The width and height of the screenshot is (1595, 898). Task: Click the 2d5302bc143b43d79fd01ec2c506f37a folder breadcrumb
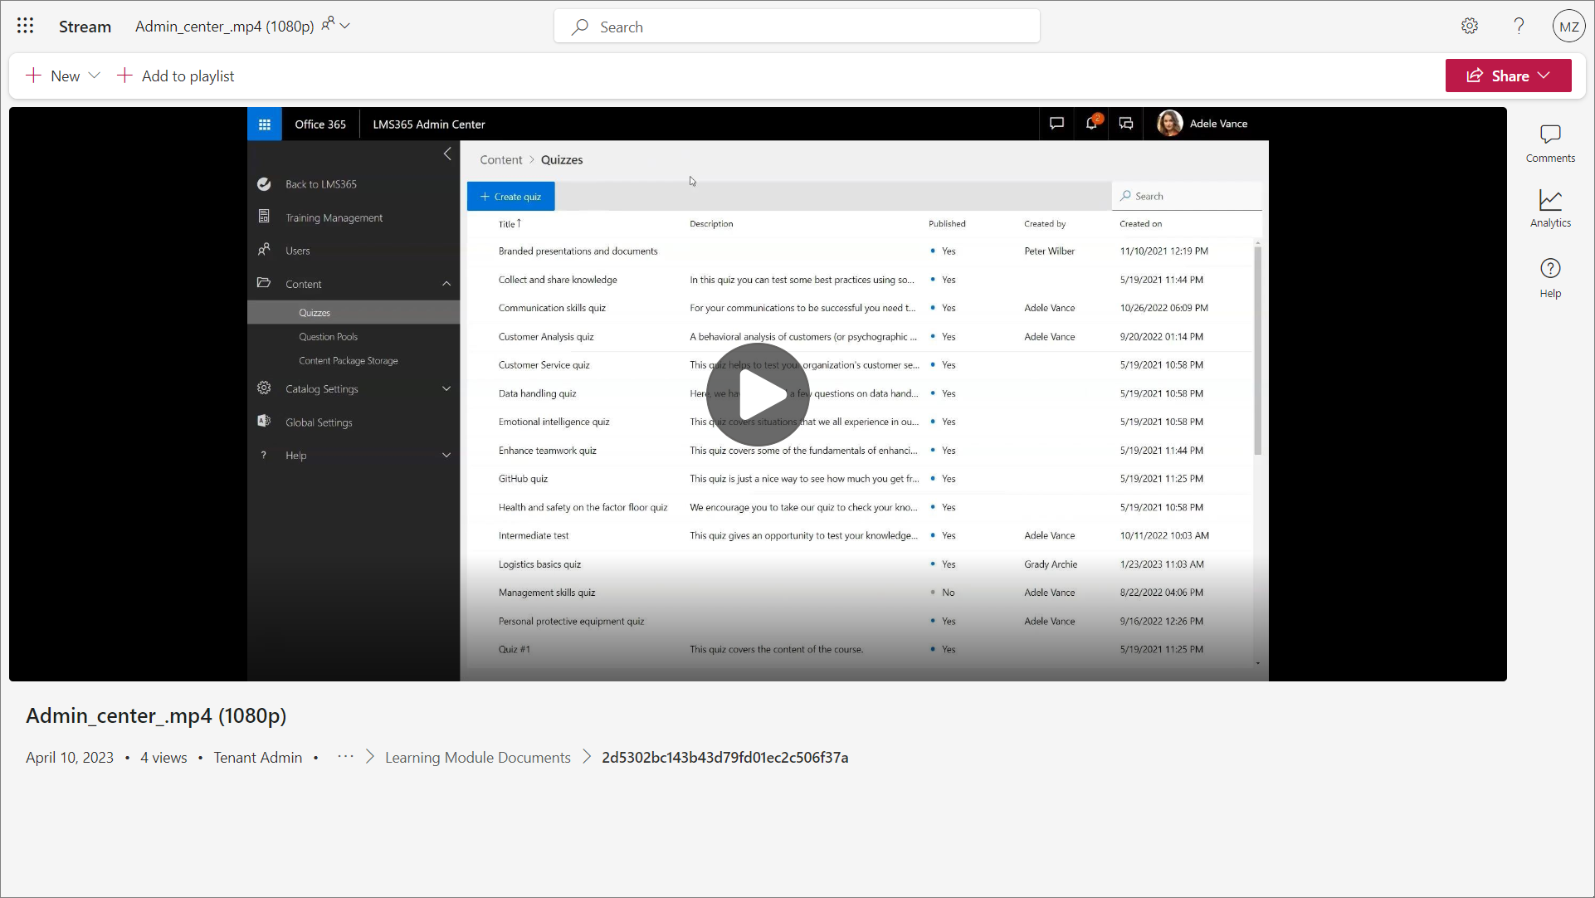(x=724, y=757)
